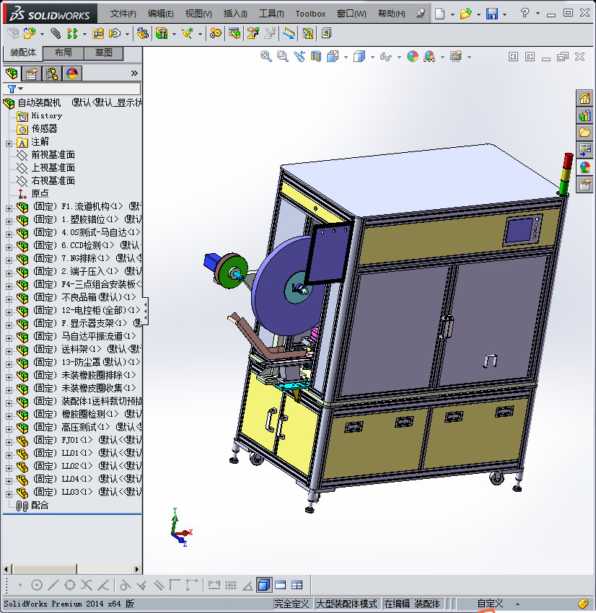596x613 pixels.
Task: Open the DisplayManager tab icon
Action: coord(72,74)
